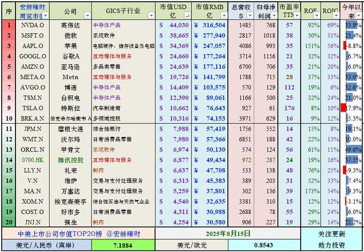Viewport: 364px width, 252px height.
Task: Select the TSM.N ticker cell
Action: [x=33, y=98]
